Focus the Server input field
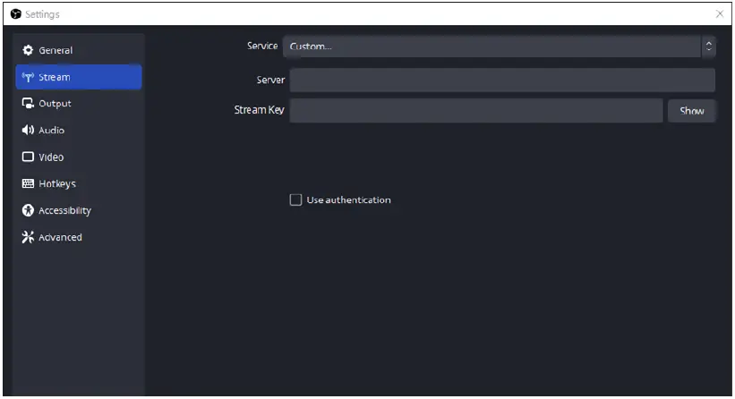Image resolution: width=735 pixels, height=399 pixels. point(502,81)
